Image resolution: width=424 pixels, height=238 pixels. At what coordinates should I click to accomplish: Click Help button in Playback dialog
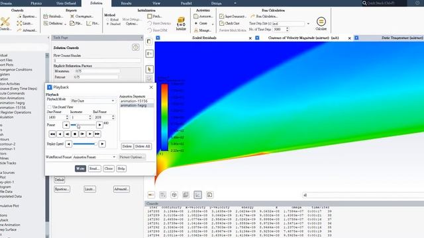(x=121, y=169)
